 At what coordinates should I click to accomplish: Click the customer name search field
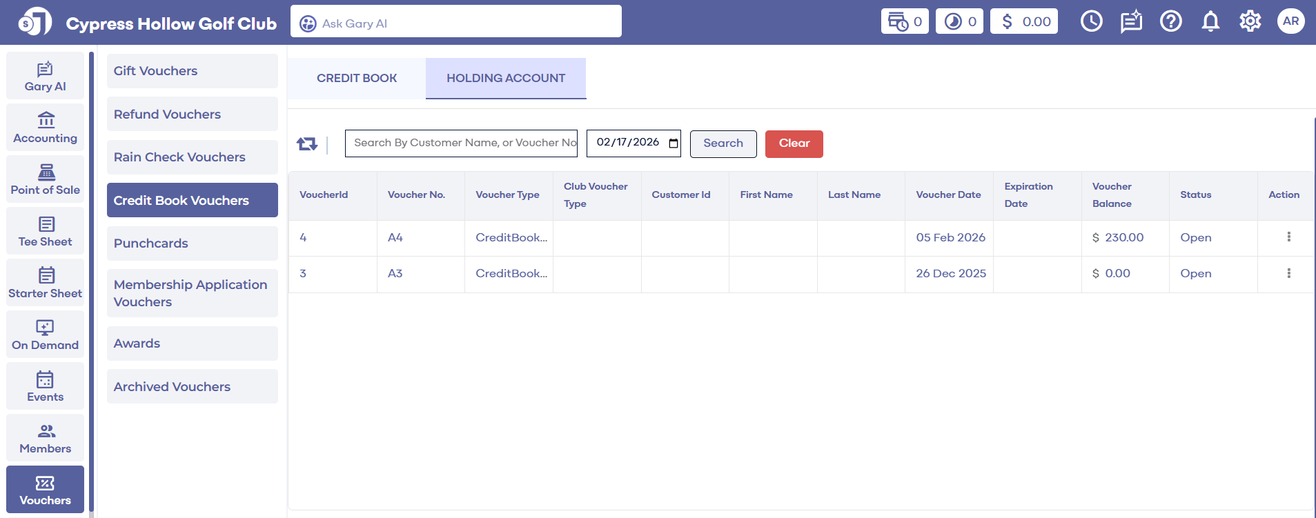460,143
